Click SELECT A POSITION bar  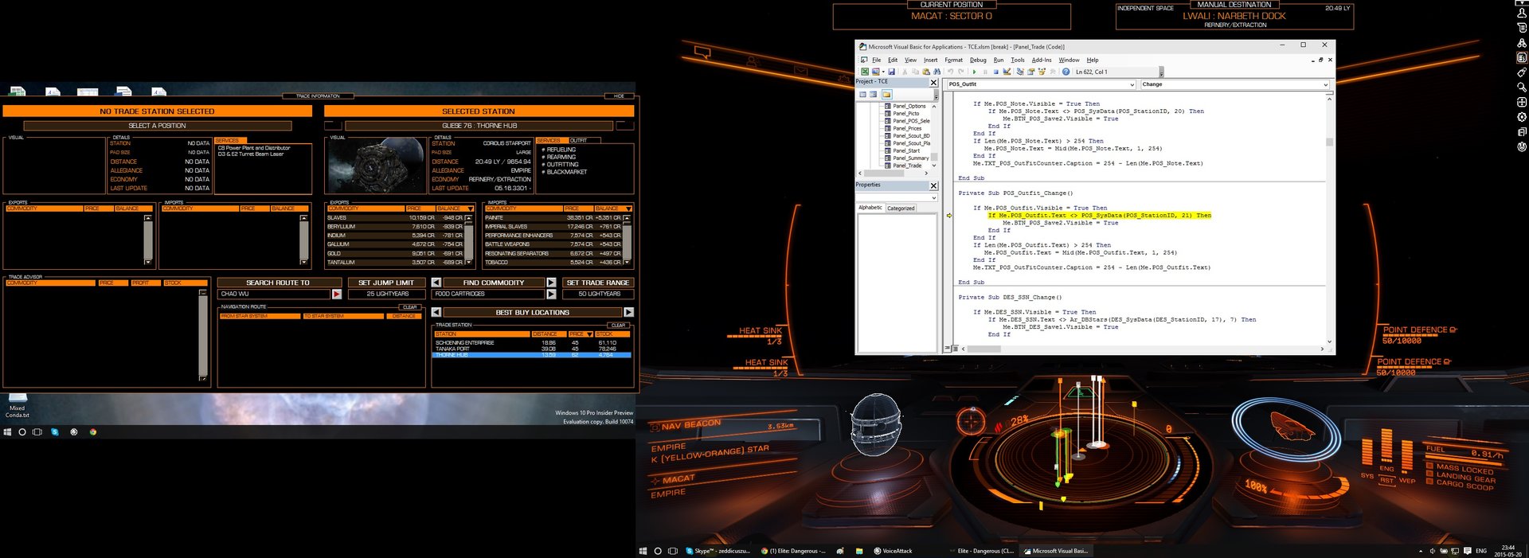pos(158,126)
